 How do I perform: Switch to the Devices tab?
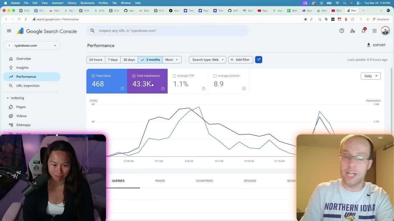pyautogui.click(x=250, y=181)
